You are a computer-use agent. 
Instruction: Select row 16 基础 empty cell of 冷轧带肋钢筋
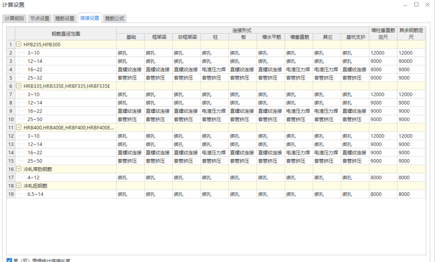pyautogui.click(x=130, y=169)
